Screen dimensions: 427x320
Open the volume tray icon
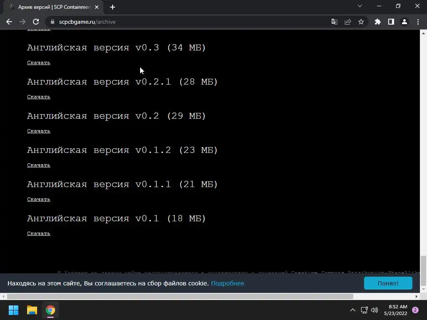pyautogui.click(x=374, y=310)
